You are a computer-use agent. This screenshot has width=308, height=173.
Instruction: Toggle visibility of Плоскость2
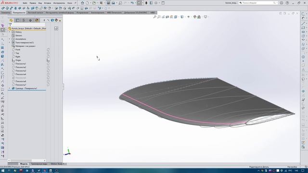[x=48, y=67]
